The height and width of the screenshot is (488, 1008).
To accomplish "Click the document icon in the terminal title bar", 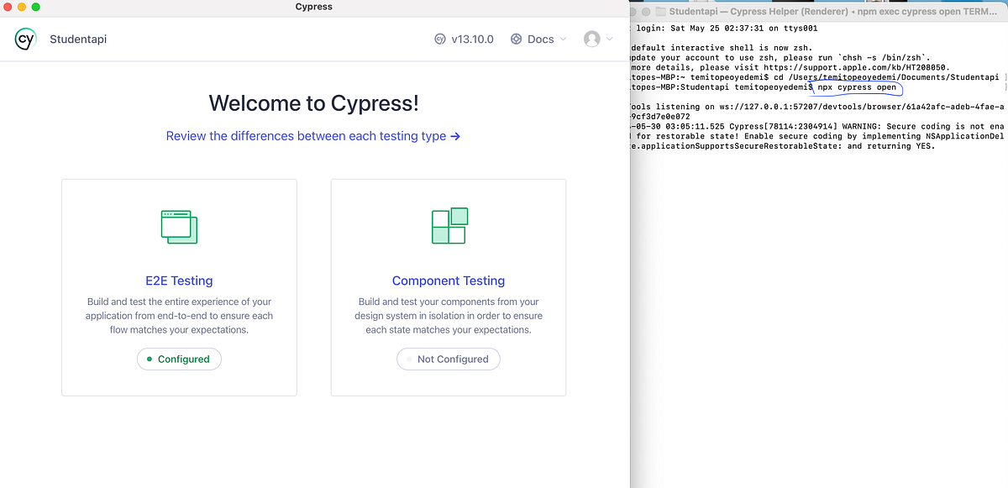I will coord(661,11).
